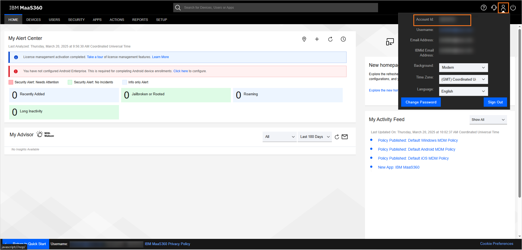Click the No Insights Available text

[x=25, y=149]
